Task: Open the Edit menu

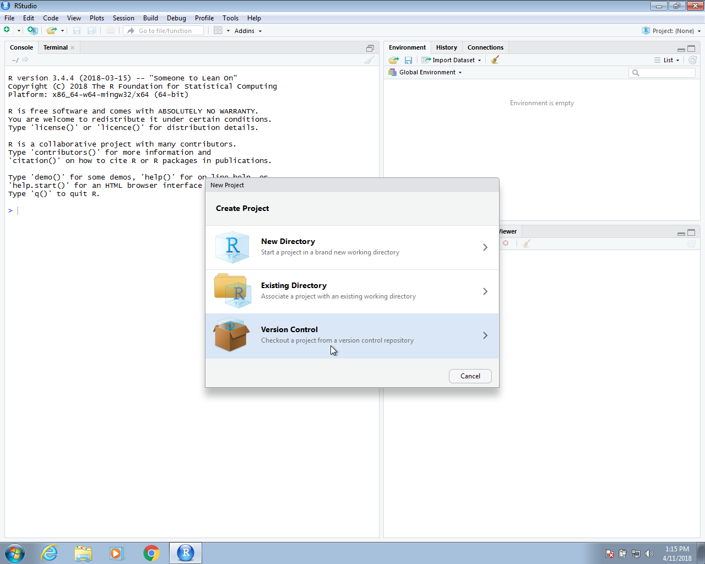Action: tap(29, 18)
